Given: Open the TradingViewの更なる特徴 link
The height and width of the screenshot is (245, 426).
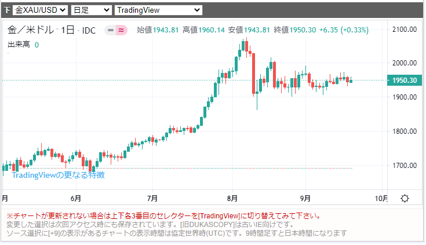Looking at the screenshot, I should point(58,175).
